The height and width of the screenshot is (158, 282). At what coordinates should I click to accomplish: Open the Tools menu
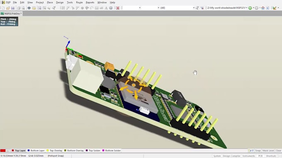tap(70, 2)
